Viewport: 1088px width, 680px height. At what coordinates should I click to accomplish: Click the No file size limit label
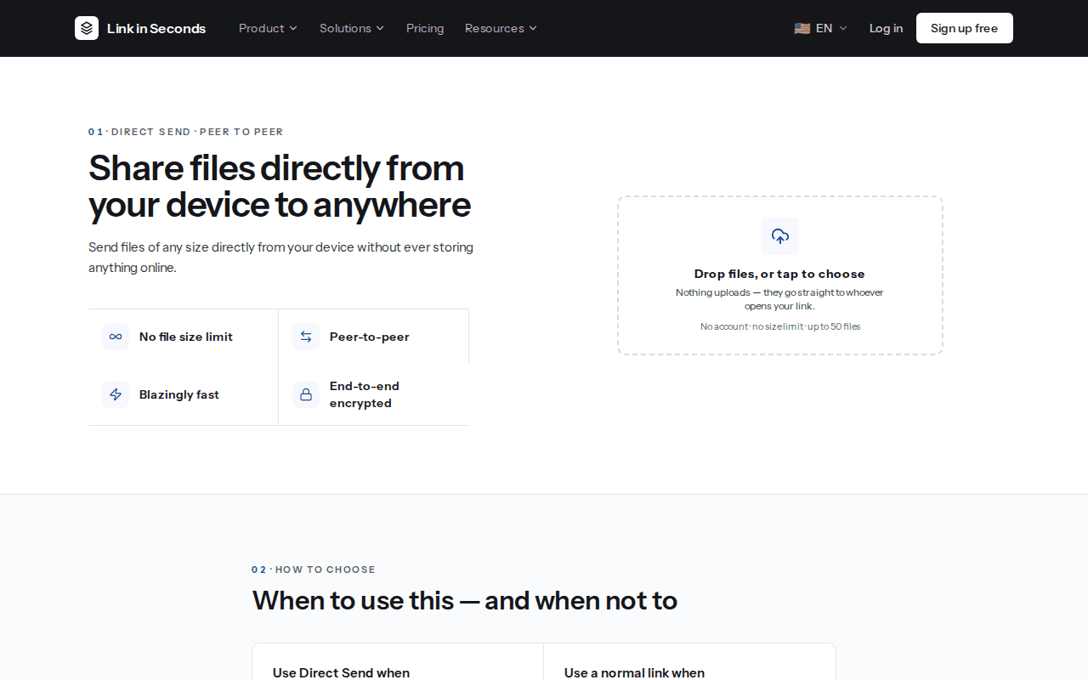pos(186,337)
